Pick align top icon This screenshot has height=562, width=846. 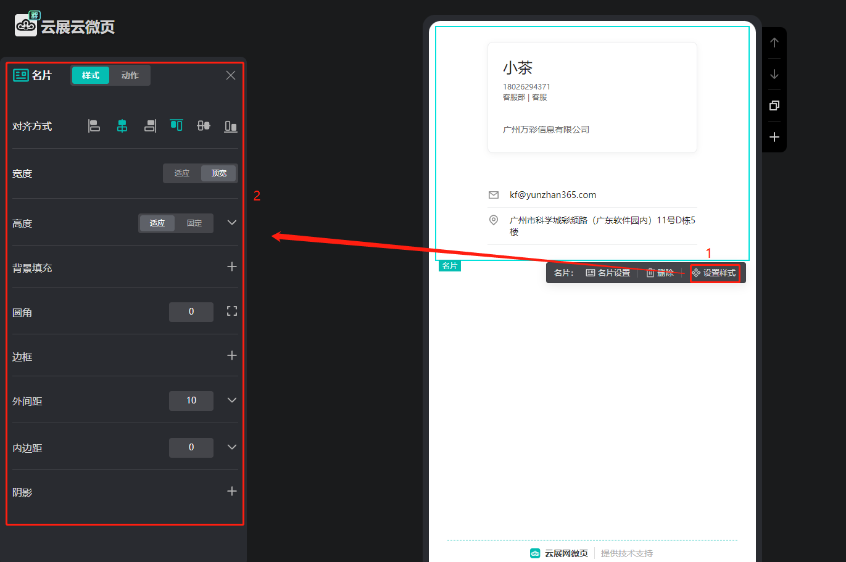click(176, 125)
